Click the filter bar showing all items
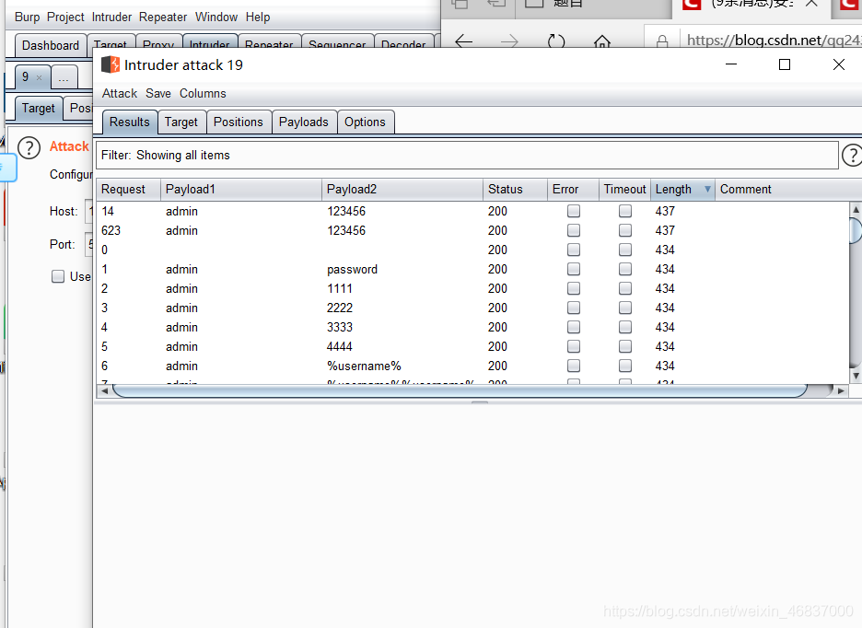This screenshot has width=862, height=628. click(467, 155)
